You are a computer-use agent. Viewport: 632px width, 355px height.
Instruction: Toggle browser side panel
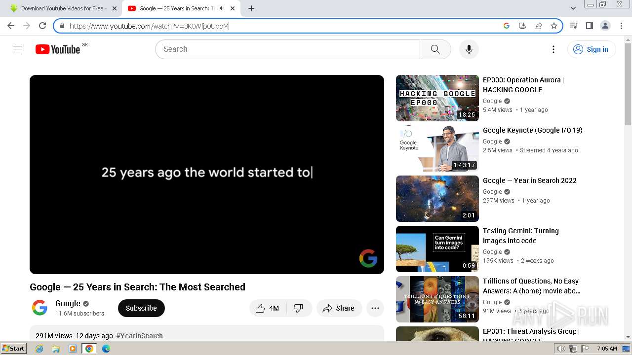click(x=589, y=26)
